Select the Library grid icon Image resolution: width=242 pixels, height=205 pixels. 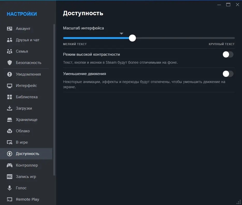(x=10, y=97)
